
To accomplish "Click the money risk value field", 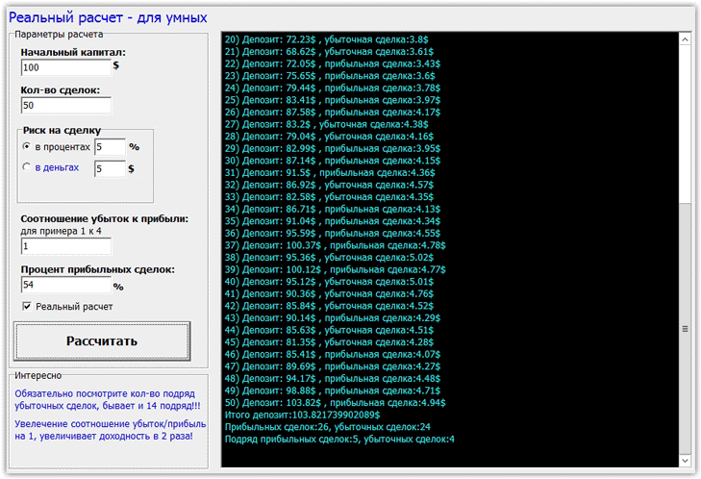I will [x=109, y=169].
